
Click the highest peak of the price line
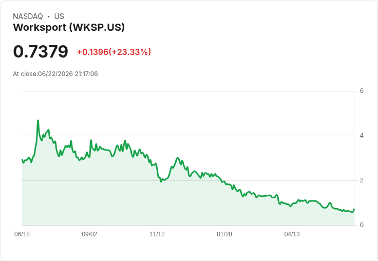[38, 120]
